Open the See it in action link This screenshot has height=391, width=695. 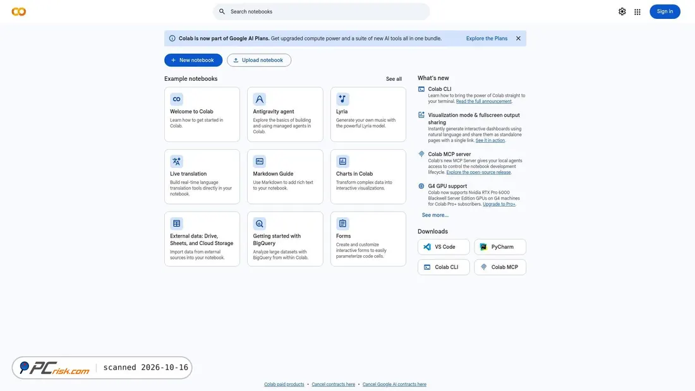click(x=490, y=140)
